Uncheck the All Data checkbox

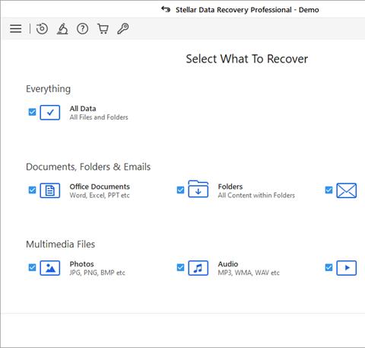pos(32,112)
